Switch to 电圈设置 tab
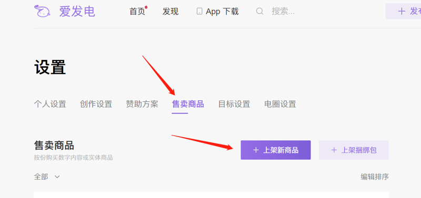 pos(280,104)
